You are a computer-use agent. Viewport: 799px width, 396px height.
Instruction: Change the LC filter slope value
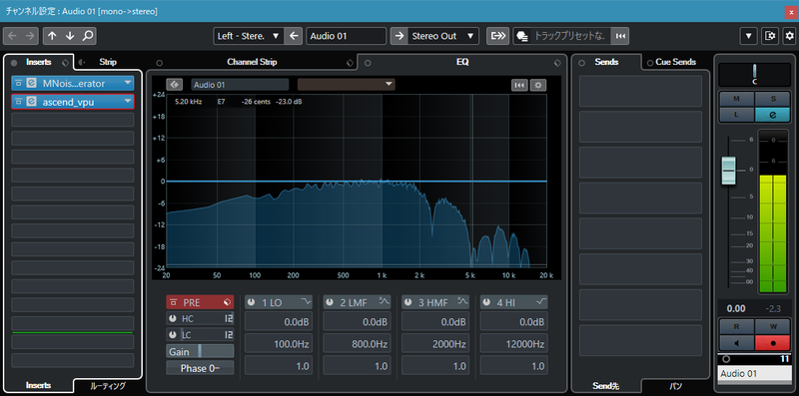click(x=229, y=335)
